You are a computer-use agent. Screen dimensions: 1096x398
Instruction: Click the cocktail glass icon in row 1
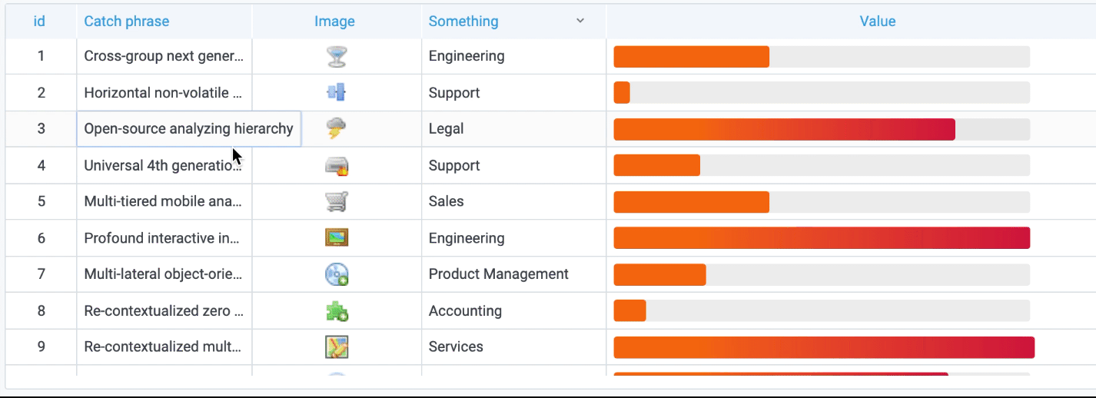[x=337, y=56]
